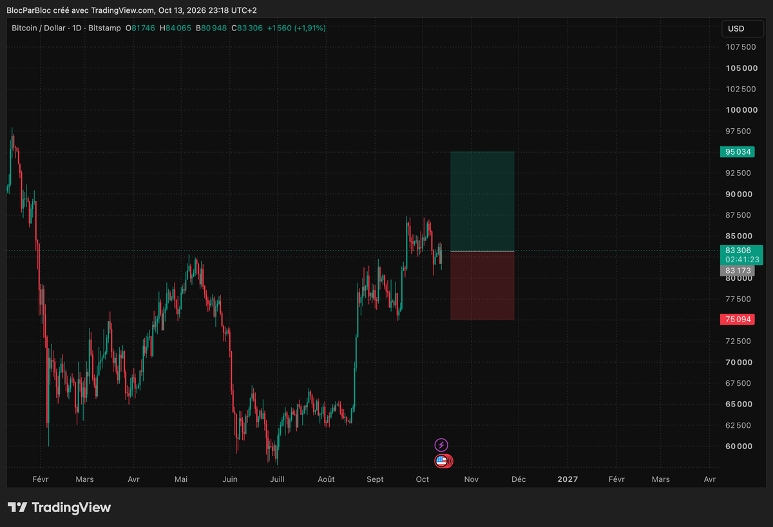Click the 102 500 price axis label
Image resolution: width=773 pixels, height=527 pixels.
[740, 89]
